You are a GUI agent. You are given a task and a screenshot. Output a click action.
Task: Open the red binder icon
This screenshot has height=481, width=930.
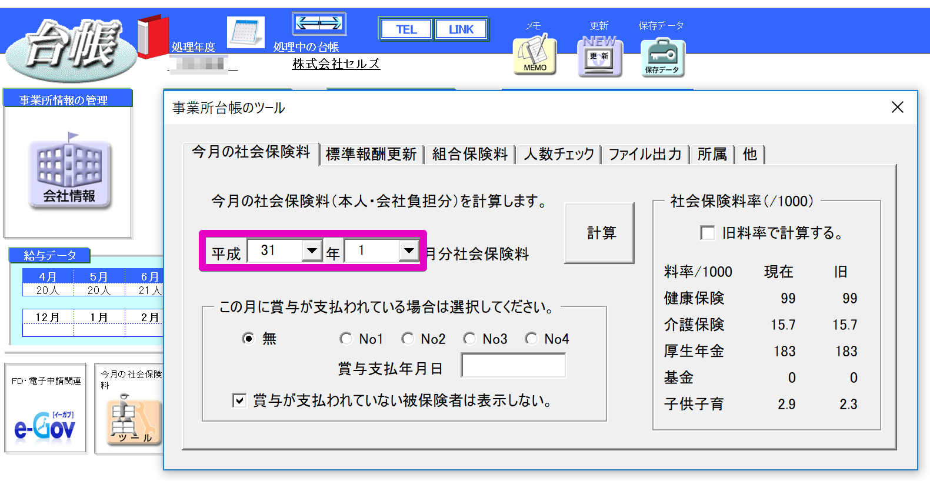click(x=153, y=36)
